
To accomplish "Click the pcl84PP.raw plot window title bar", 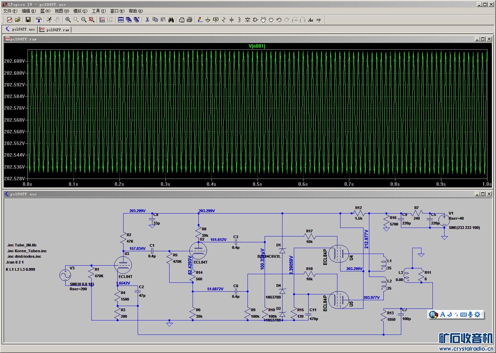I will [249, 39].
